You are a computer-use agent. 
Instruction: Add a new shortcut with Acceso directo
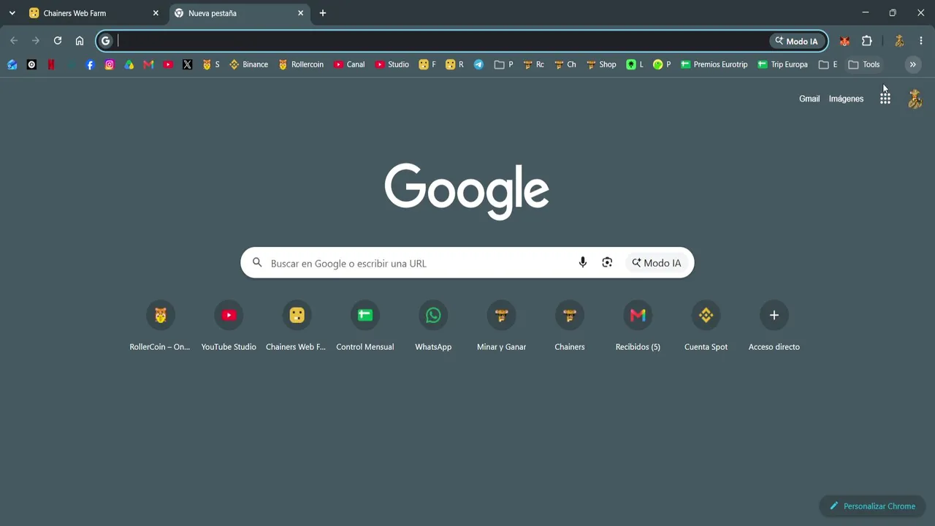(x=774, y=326)
